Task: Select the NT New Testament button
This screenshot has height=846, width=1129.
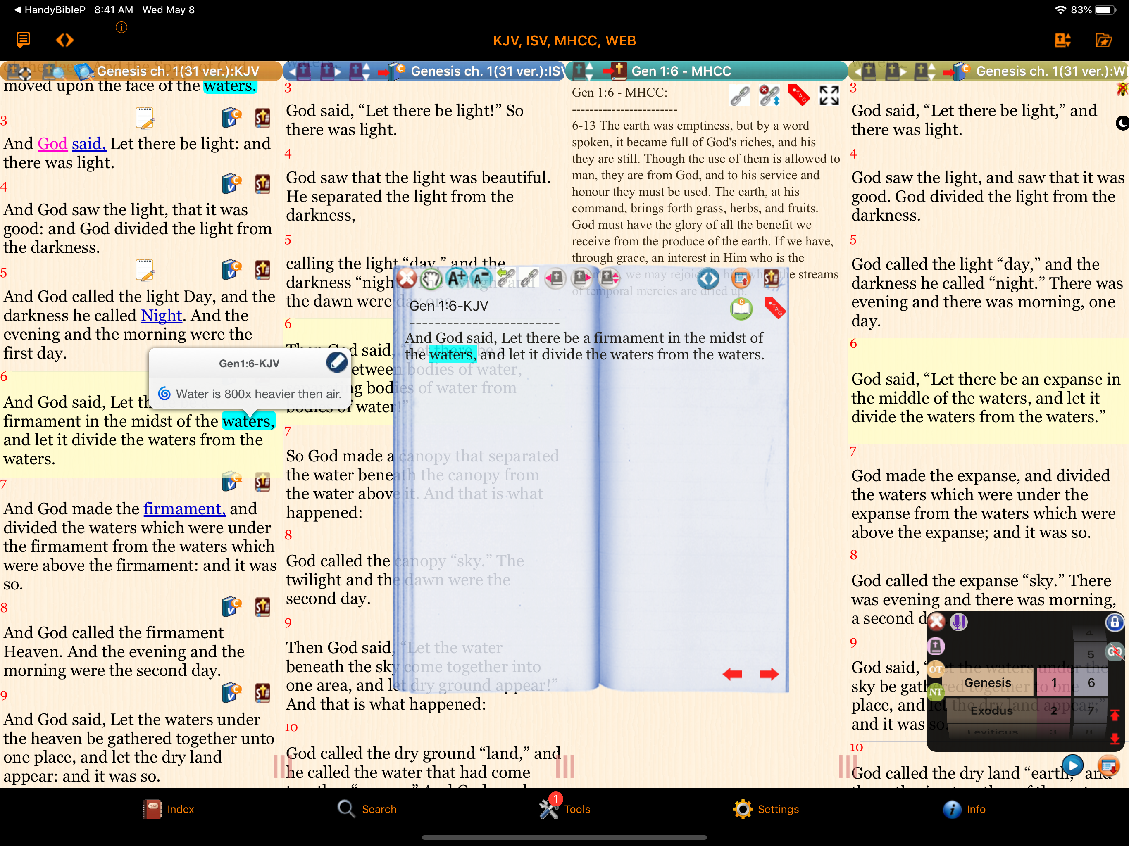Action: (936, 692)
